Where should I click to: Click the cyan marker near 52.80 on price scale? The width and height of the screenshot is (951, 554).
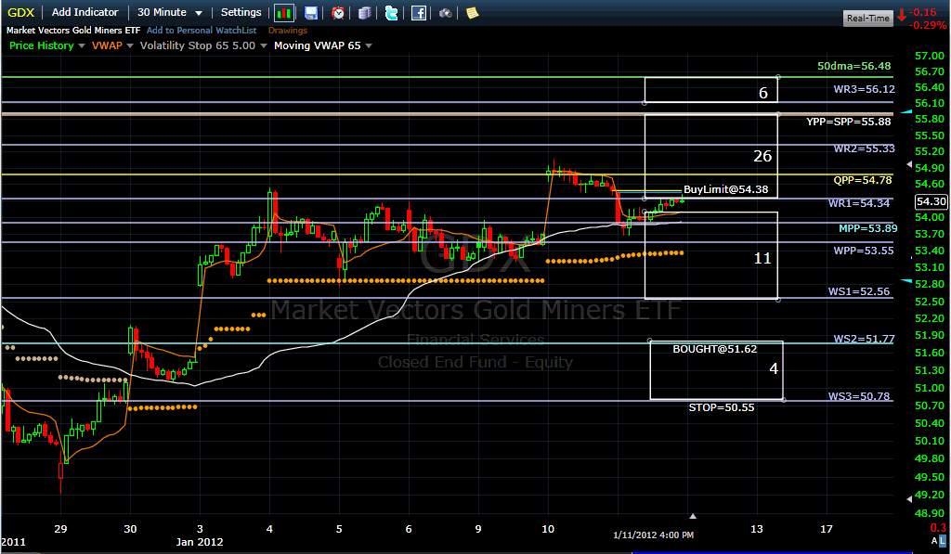906,280
